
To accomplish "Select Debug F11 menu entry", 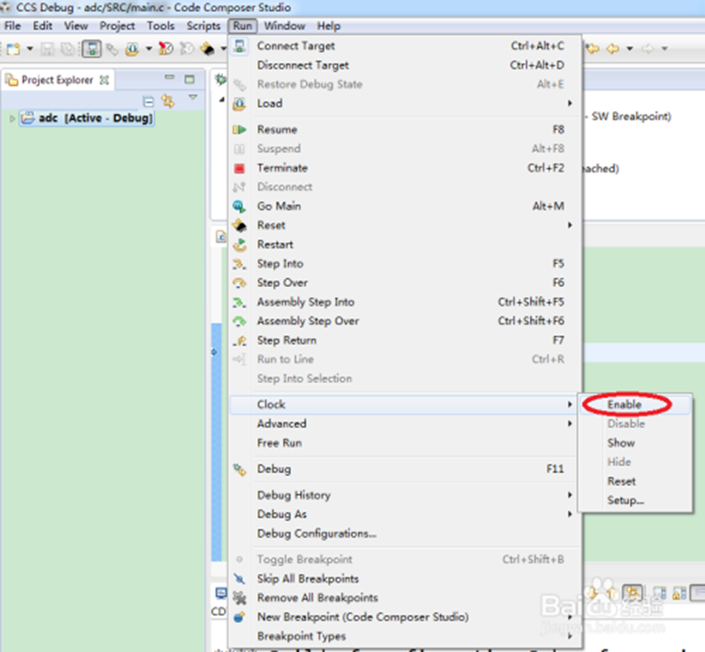I will click(x=404, y=470).
